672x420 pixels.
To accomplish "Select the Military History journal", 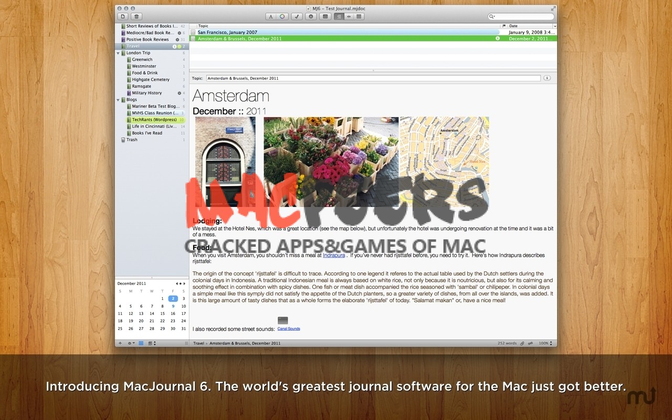I will click(152, 93).
